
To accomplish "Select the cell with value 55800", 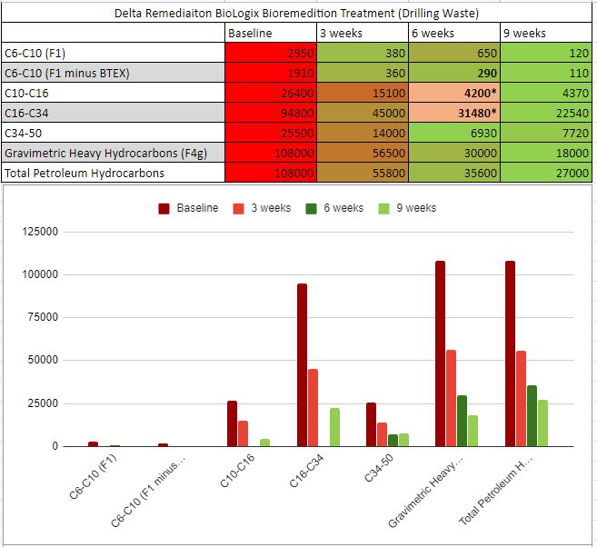I will [363, 173].
